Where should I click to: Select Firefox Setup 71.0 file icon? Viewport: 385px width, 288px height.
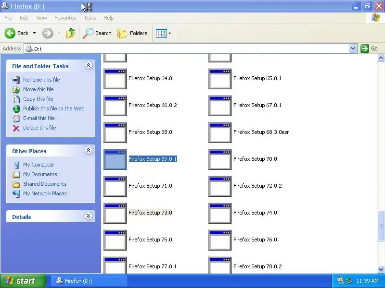pyautogui.click(x=115, y=186)
